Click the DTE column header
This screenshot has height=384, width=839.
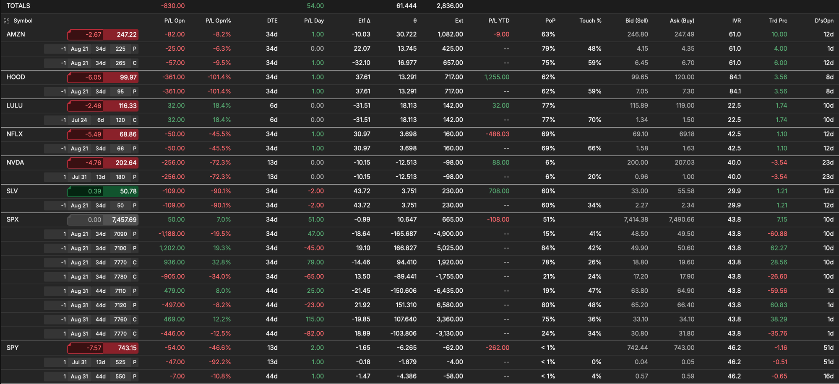(272, 21)
